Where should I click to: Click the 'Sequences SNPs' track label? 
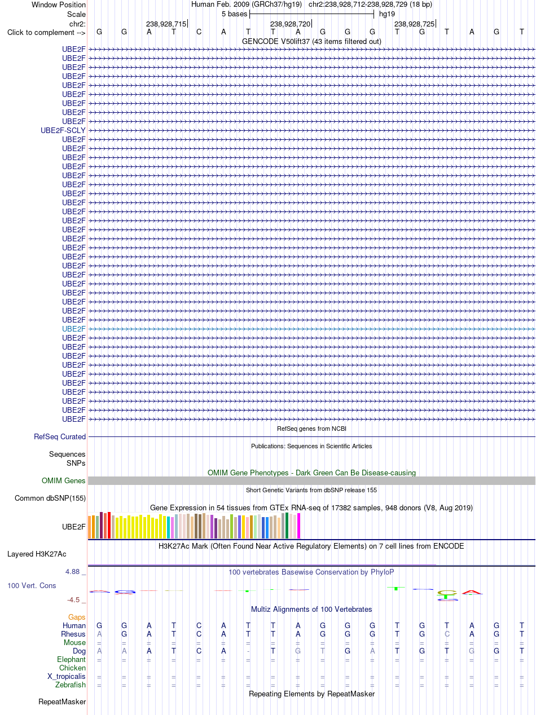point(67,458)
